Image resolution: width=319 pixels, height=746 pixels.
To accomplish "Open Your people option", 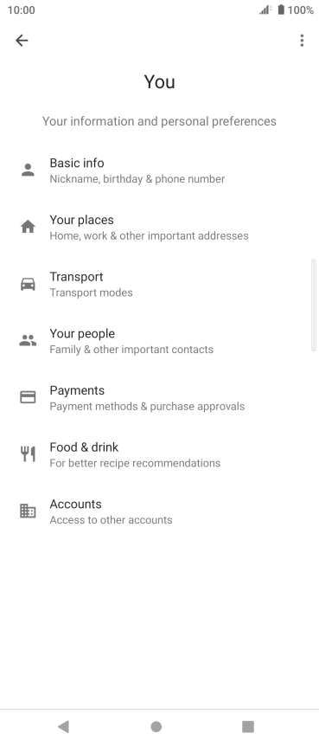I will pyautogui.click(x=159, y=341).
